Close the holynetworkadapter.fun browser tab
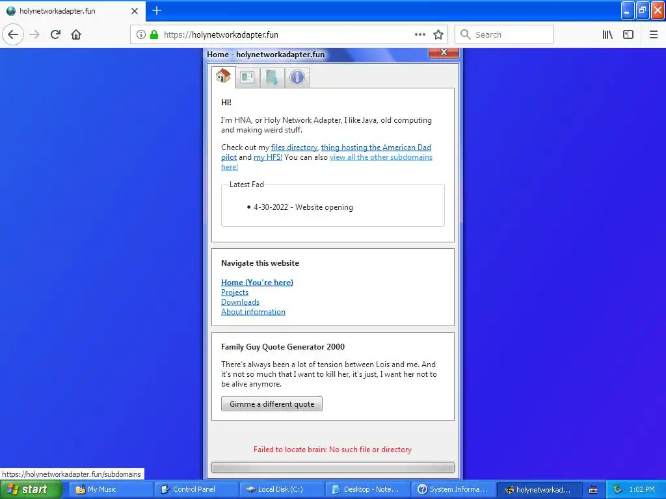This screenshot has width=666, height=499. click(x=134, y=11)
